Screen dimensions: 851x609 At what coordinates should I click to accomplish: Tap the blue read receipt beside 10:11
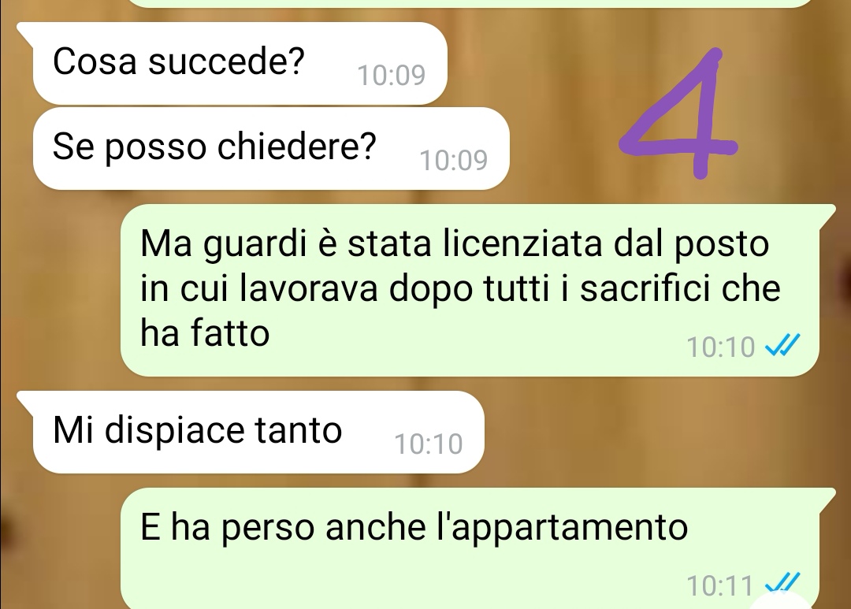(782, 583)
